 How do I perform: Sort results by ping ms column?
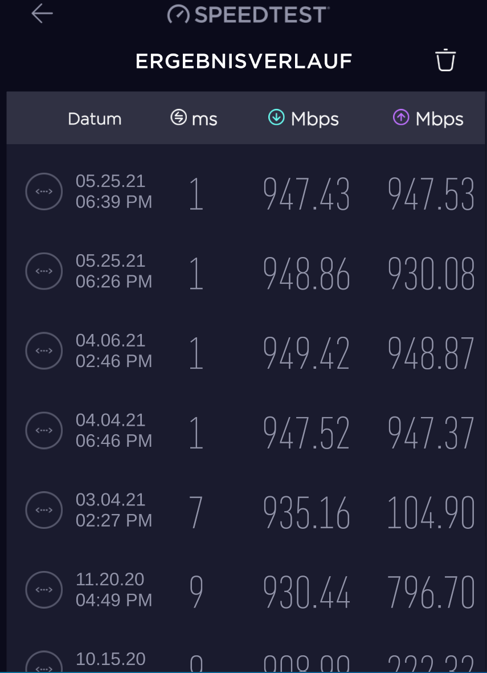click(194, 119)
